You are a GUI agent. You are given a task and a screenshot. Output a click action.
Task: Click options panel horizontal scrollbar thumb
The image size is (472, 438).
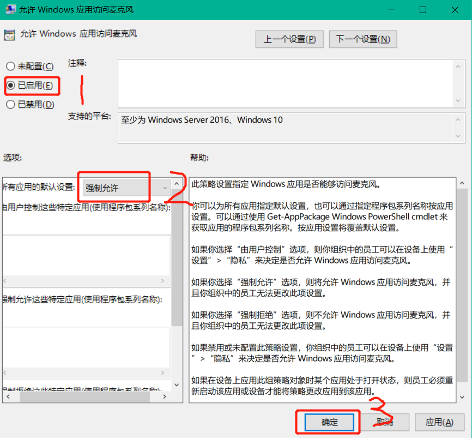85,397
